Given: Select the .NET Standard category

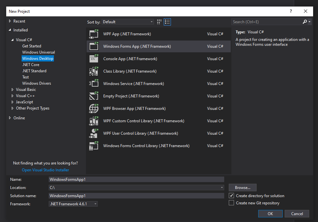Looking at the screenshot, I should (x=34, y=71).
